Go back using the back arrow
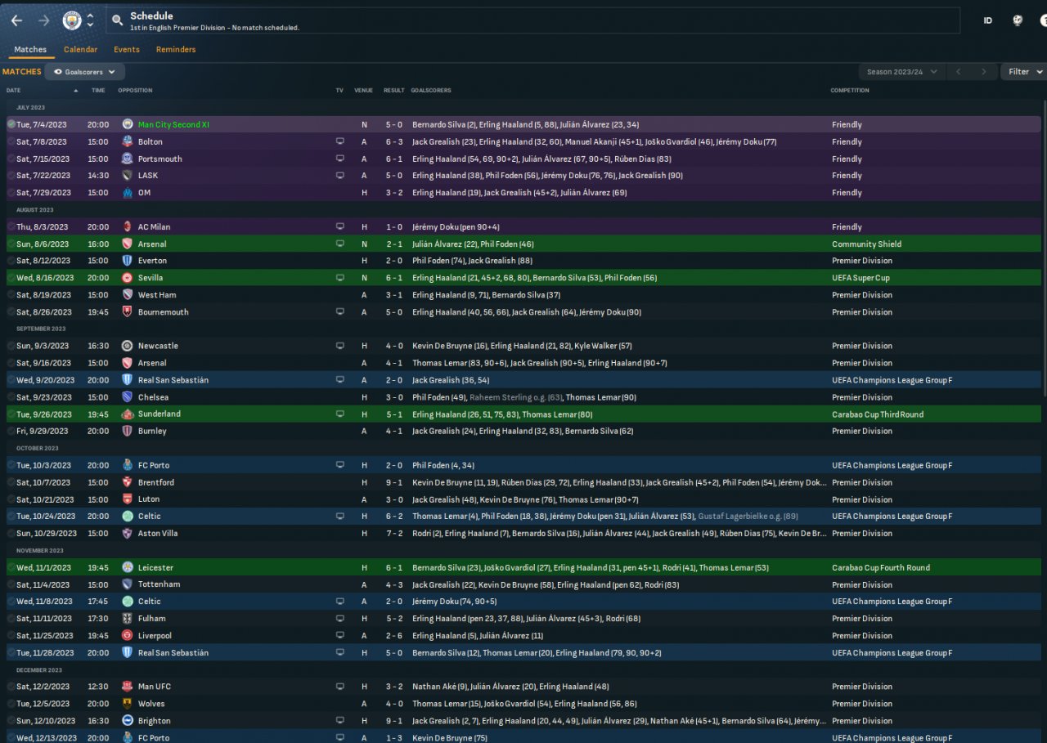Screen dimensions: 1047x743 pyautogui.click(x=16, y=20)
